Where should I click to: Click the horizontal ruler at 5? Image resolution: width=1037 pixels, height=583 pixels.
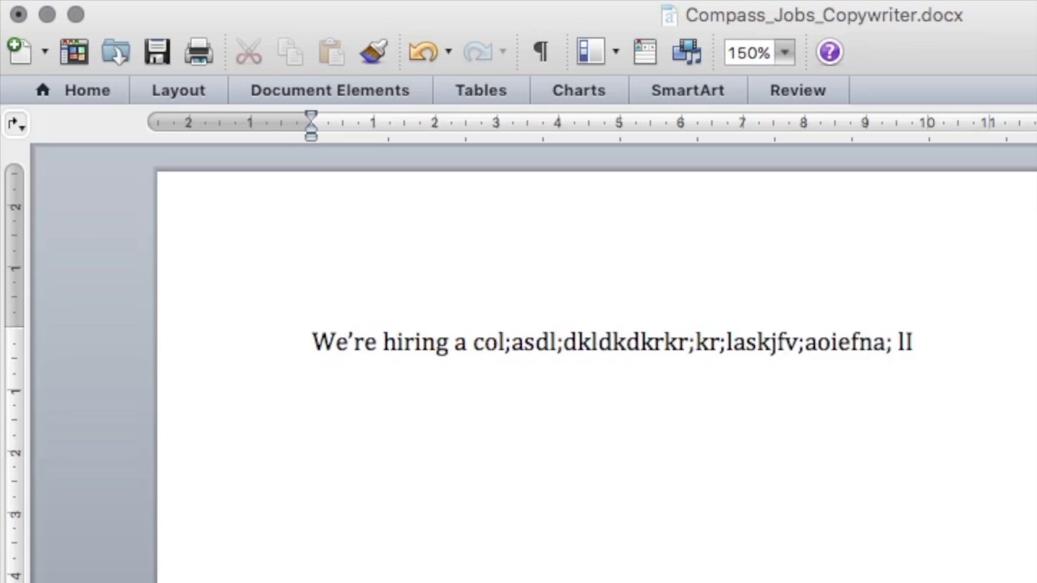tap(619, 122)
